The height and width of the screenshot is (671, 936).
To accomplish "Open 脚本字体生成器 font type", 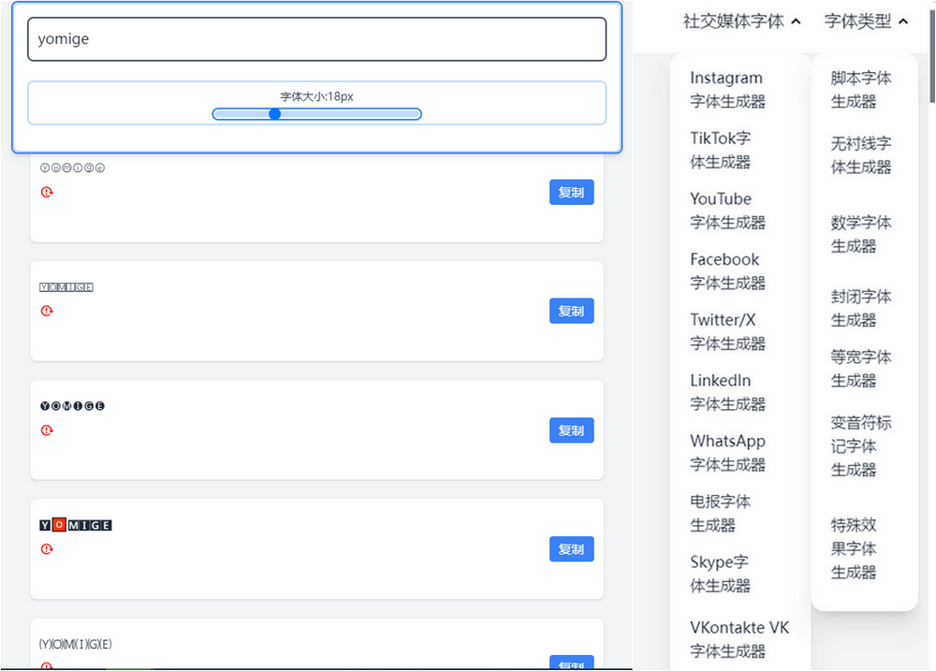I will tap(861, 90).
